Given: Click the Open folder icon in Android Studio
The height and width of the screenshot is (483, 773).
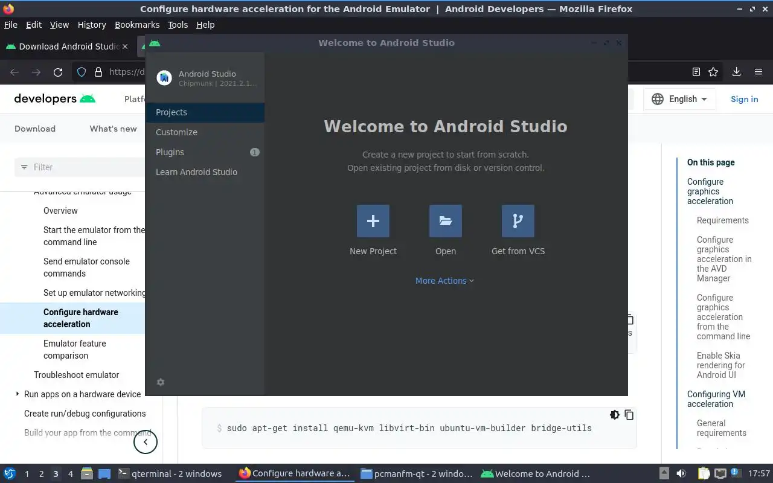Looking at the screenshot, I should pos(446,221).
